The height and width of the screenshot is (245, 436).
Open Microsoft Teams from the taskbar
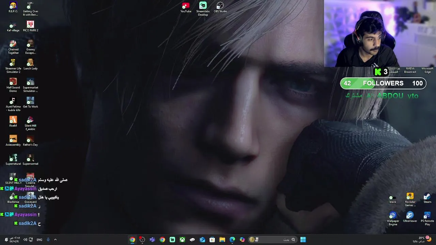click(x=152, y=240)
